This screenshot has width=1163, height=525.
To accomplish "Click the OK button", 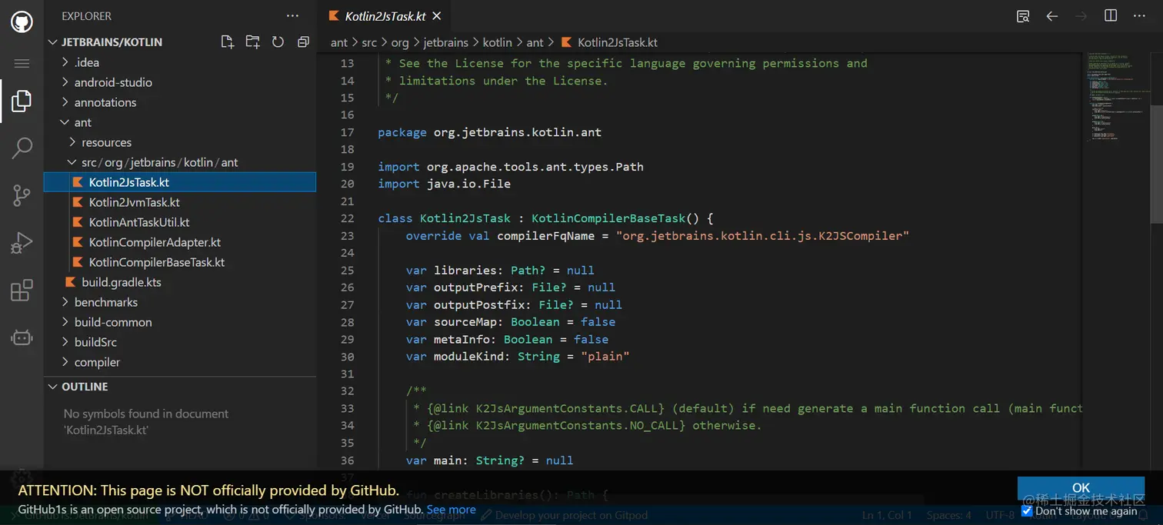I will 1081,487.
